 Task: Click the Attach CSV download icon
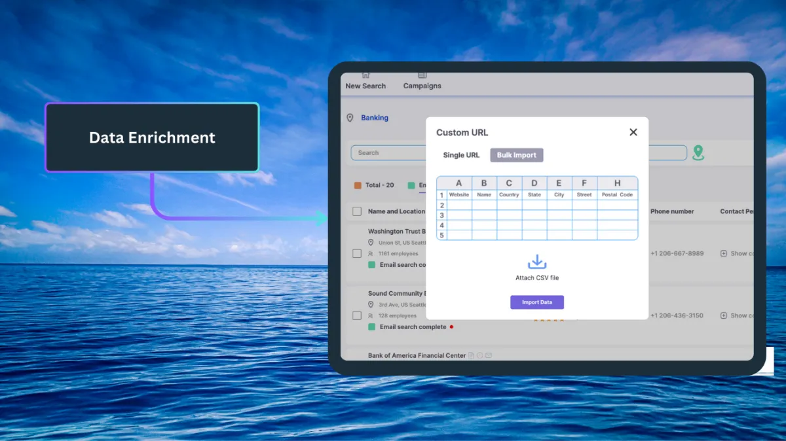pos(537,262)
